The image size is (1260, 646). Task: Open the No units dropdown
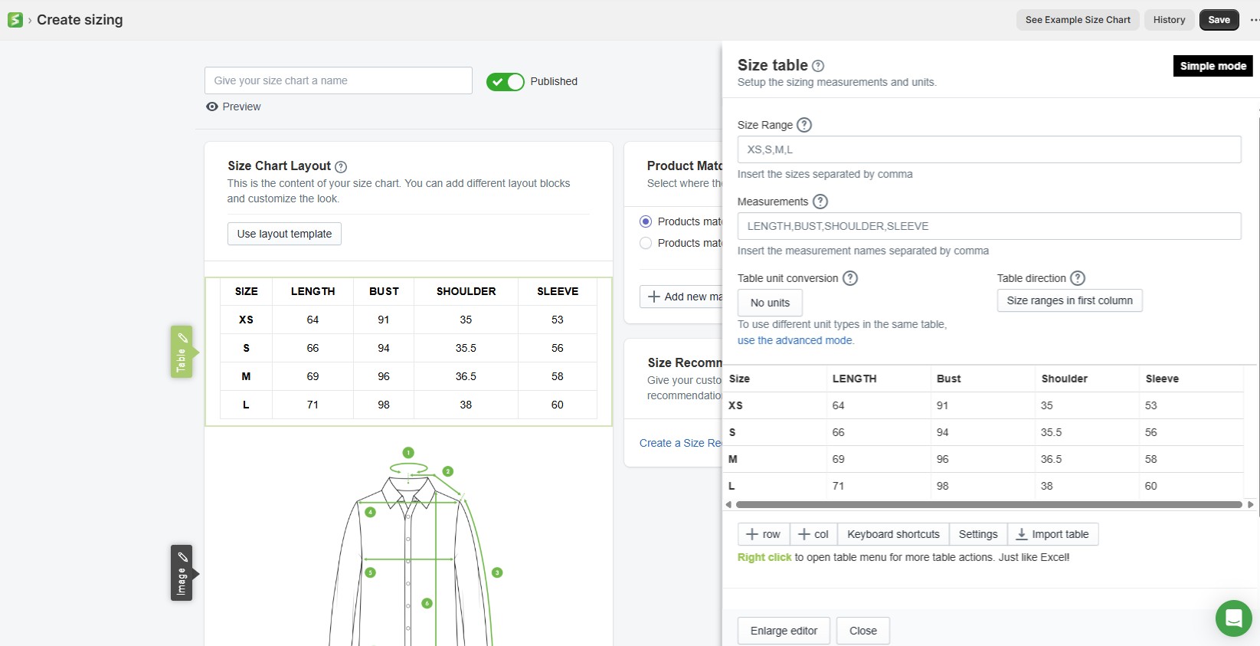(x=770, y=303)
